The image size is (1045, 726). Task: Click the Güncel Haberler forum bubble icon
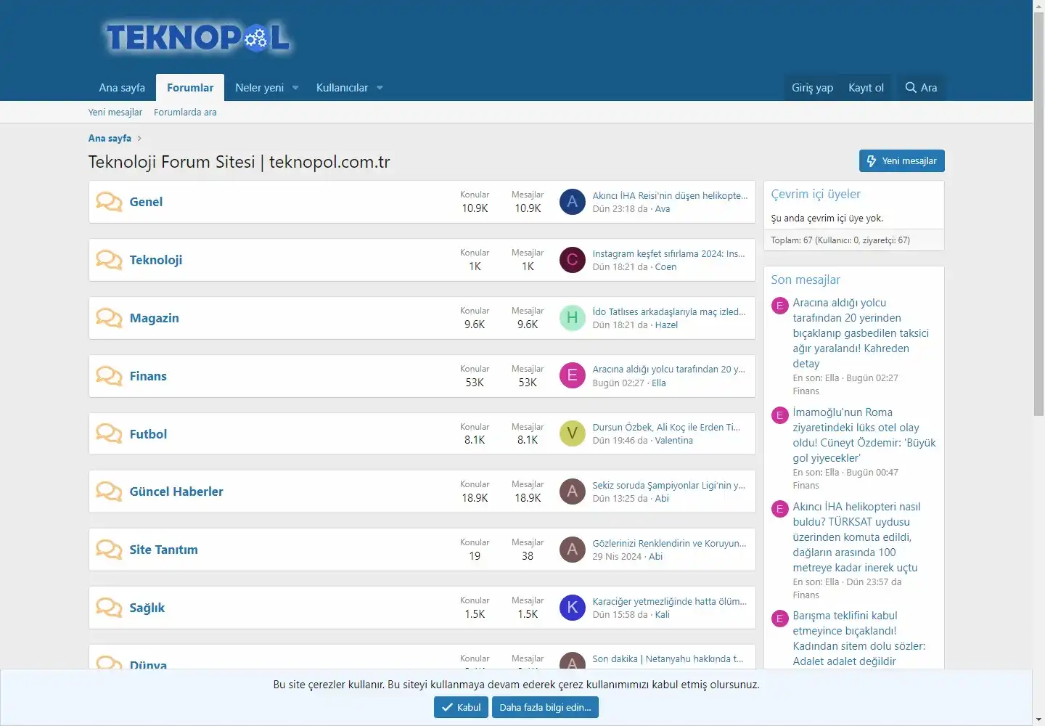tap(109, 492)
